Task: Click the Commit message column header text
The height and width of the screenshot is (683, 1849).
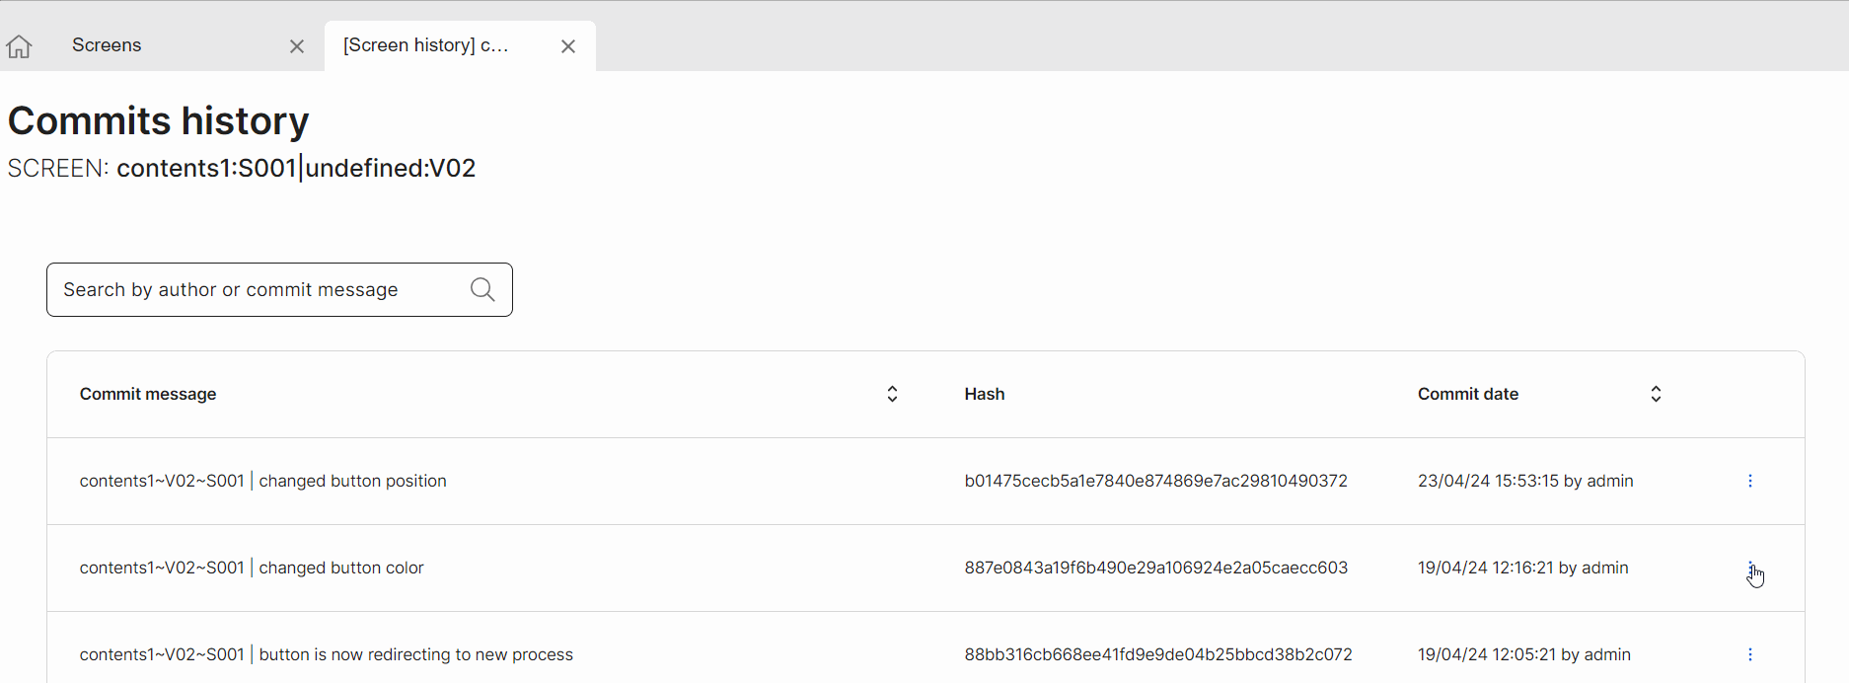Action: (x=148, y=394)
